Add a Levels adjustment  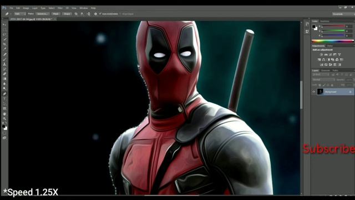[326, 54]
